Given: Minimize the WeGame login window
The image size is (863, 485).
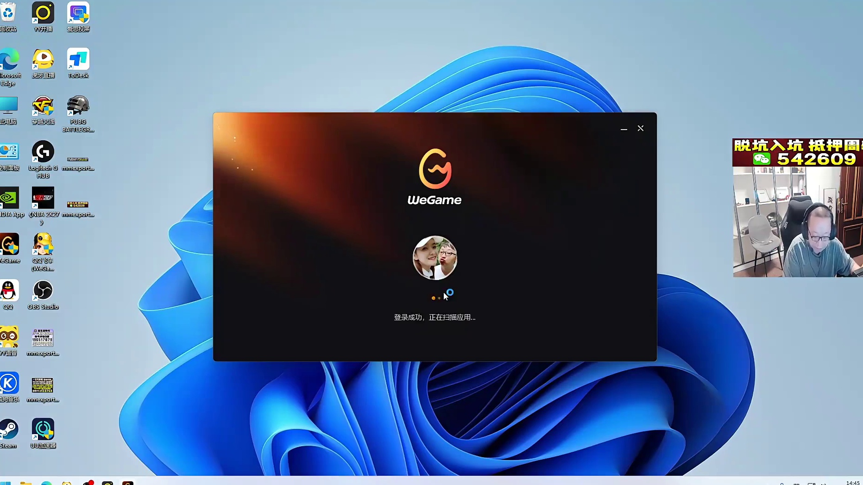Looking at the screenshot, I should [x=624, y=129].
